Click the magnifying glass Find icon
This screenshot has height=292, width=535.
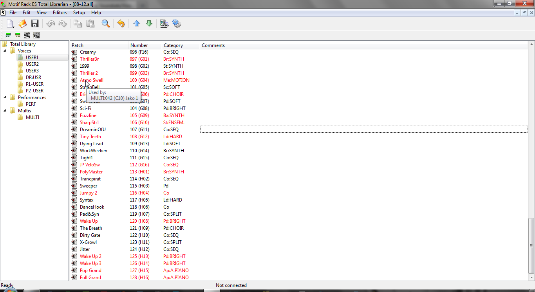pos(105,23)
